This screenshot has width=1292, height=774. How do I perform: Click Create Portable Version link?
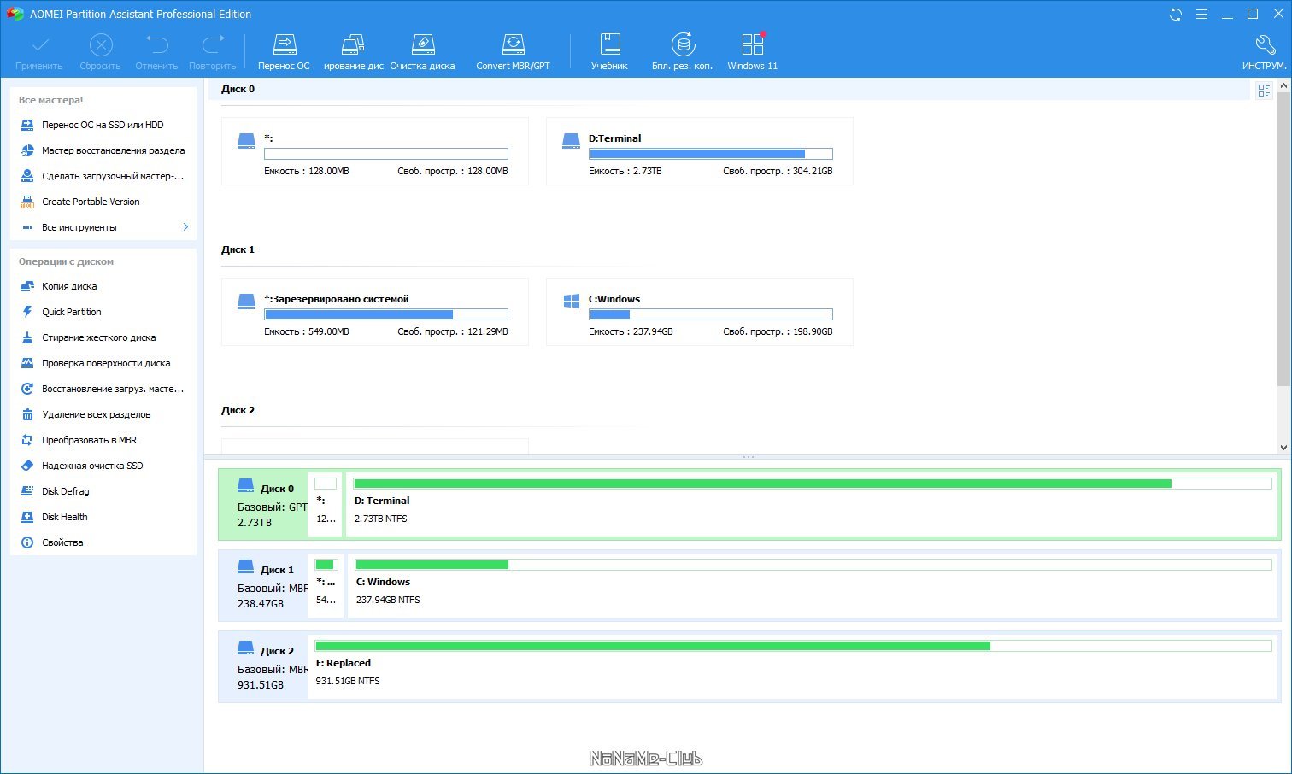(91, 202)
